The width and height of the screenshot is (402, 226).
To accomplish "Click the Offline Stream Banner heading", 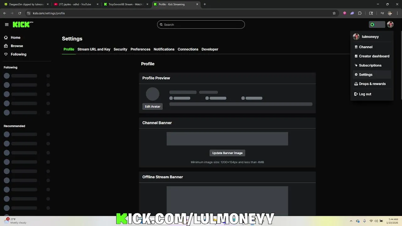I will 163,177.
